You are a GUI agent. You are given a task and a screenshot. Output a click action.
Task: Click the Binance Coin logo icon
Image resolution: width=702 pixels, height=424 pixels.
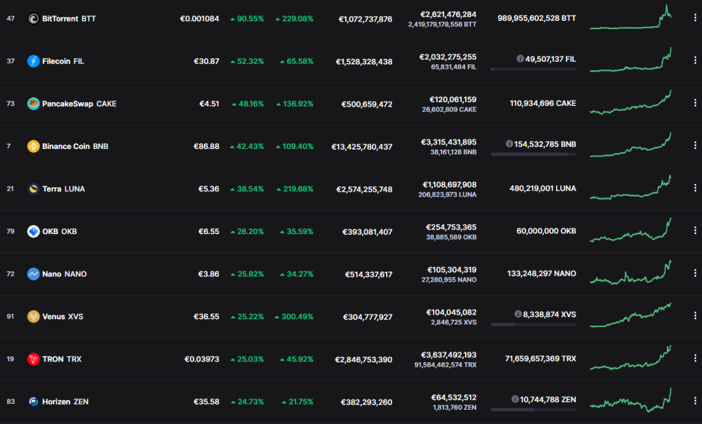click(x=33, y=146)
